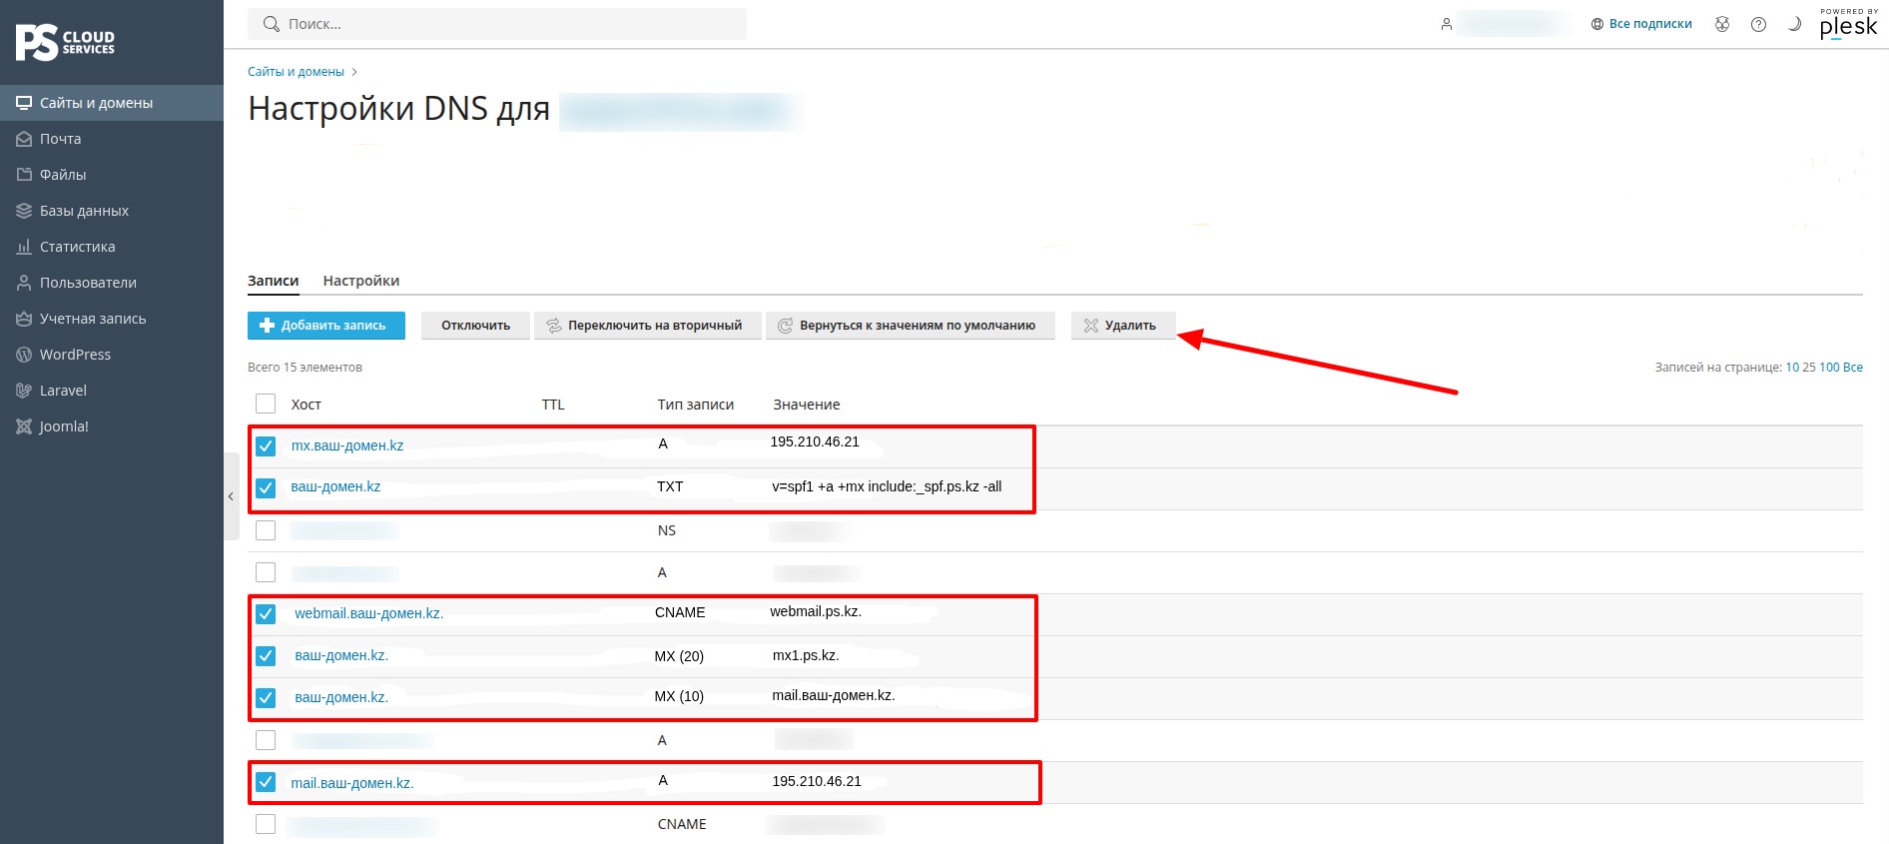
Task: Show 25 records per page
Action: click(1808, 368)
